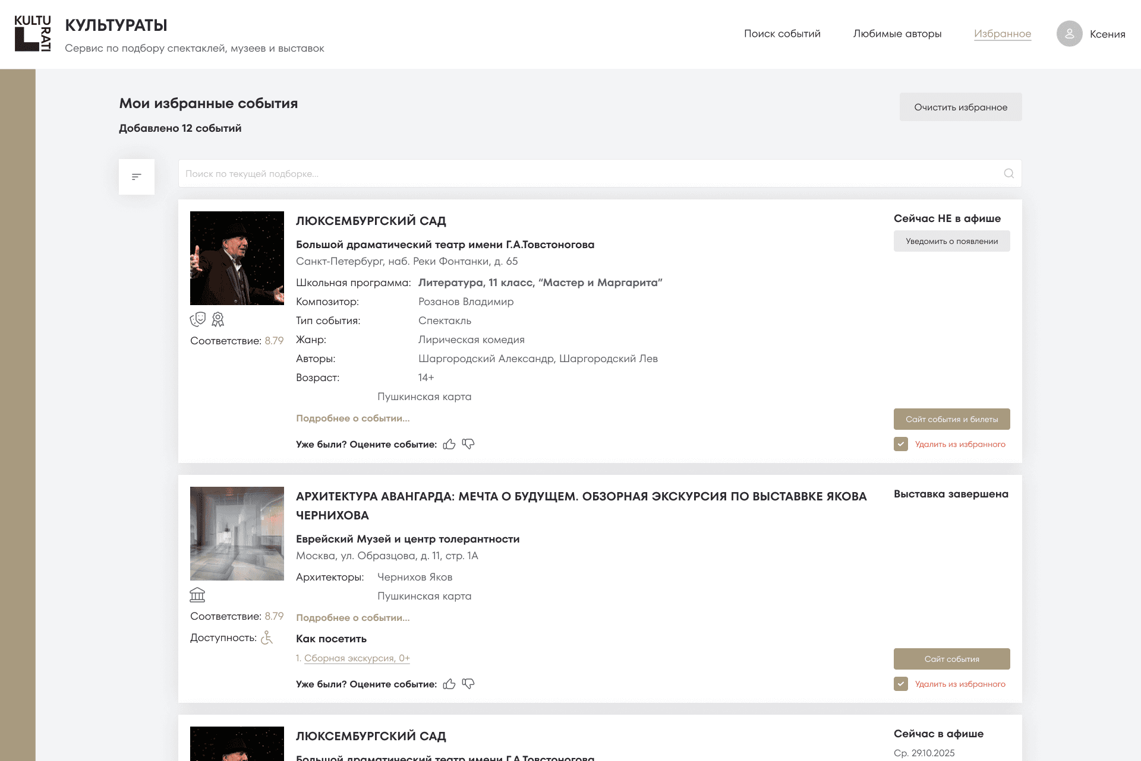
Task: Click the award ribbon icon
Action: [x=218, y=319]
